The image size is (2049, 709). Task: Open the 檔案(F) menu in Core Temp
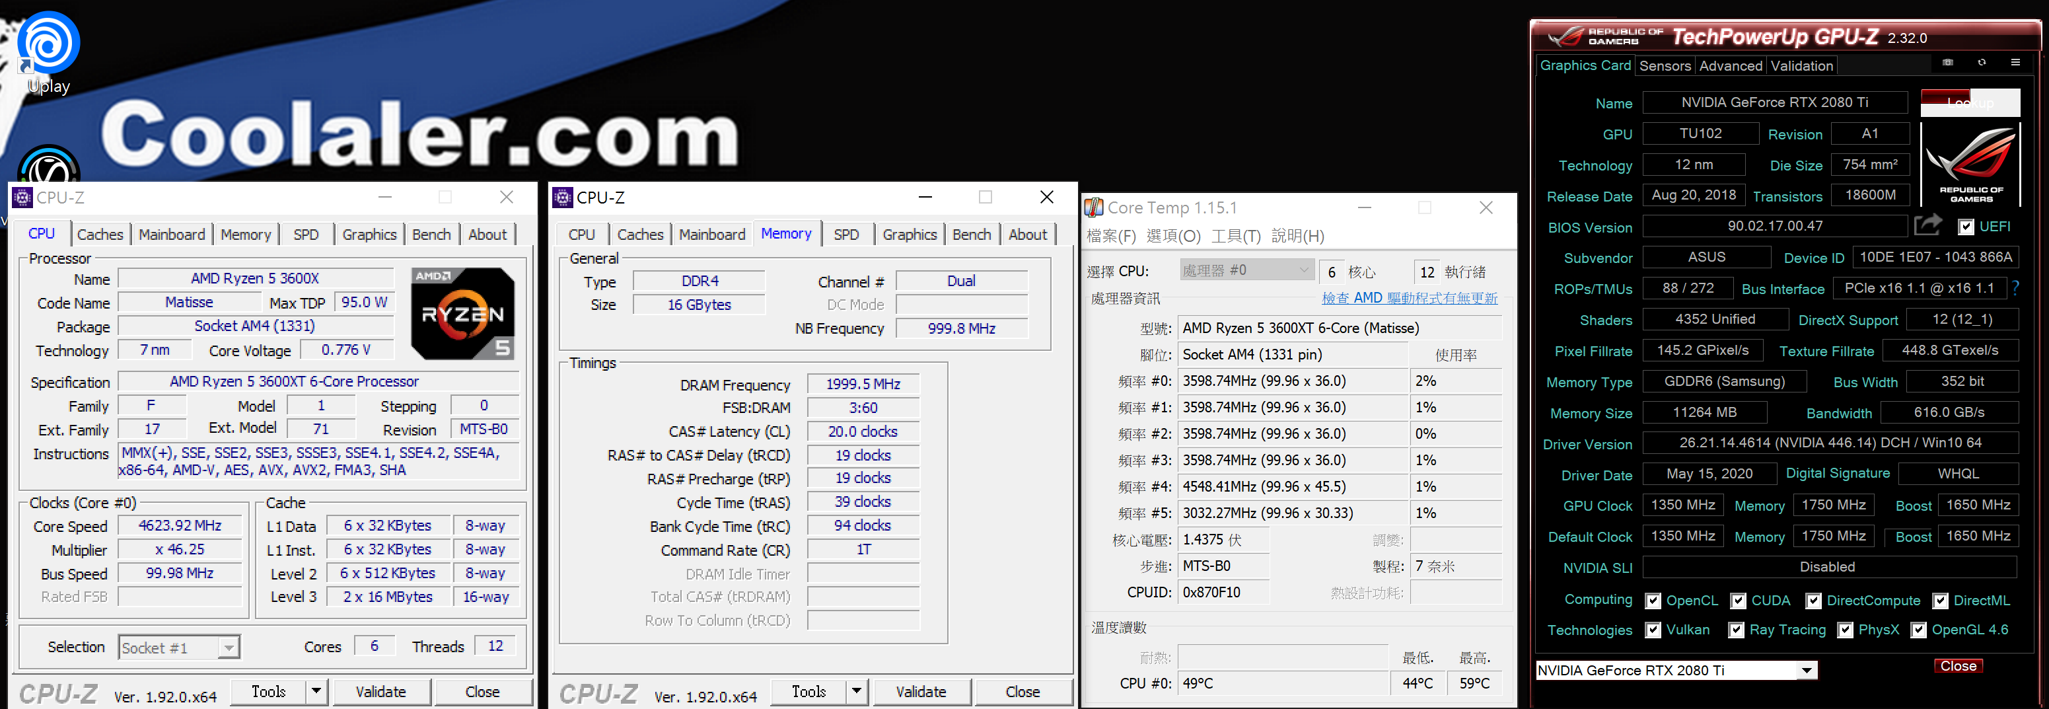click(x=1111, y=237)
